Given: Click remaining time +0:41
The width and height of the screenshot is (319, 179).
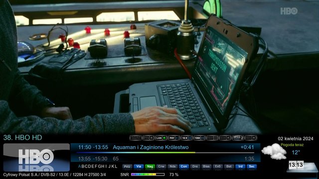Looking at the screenshot, I should pos(247,147).
